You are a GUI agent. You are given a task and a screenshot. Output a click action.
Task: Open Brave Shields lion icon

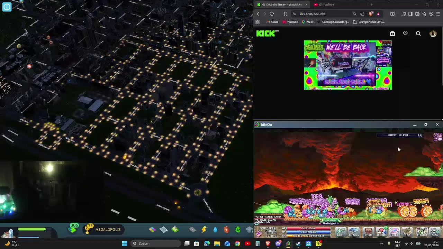pyautogui.click(x=370, y=14)
